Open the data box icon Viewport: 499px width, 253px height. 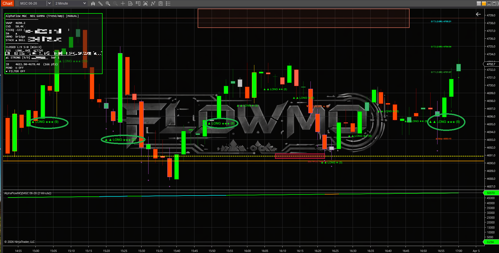pyautogui.click(x=130, y=3)
